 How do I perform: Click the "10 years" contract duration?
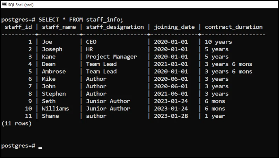(218, 42)
